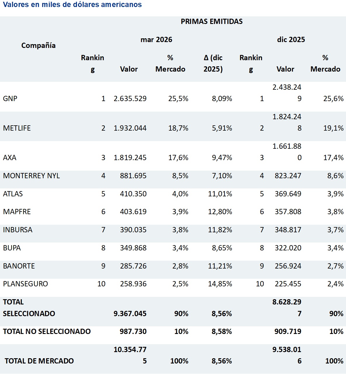Click the PLANSEGURO company name
The width and height of the screenshot is (346, 374).
coord(25,284)
